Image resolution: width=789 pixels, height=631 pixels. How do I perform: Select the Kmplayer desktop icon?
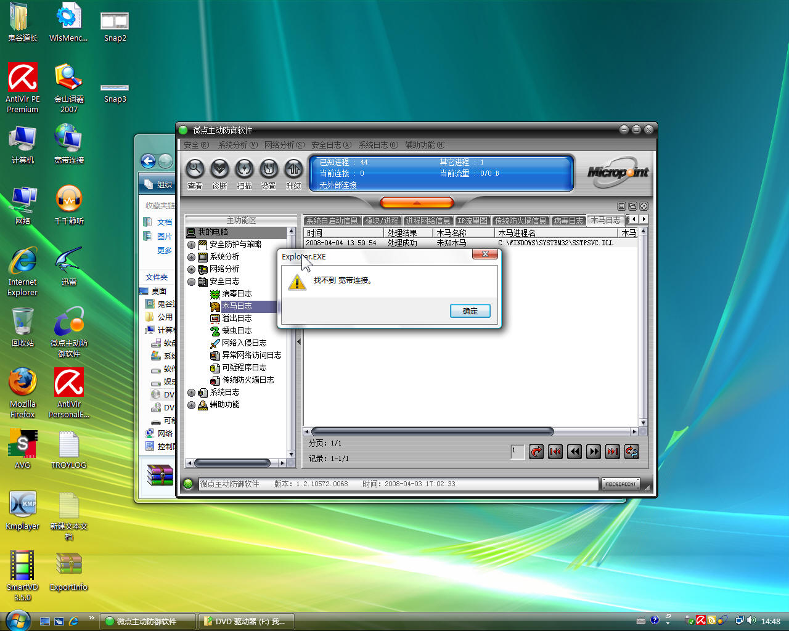point(23,511)
